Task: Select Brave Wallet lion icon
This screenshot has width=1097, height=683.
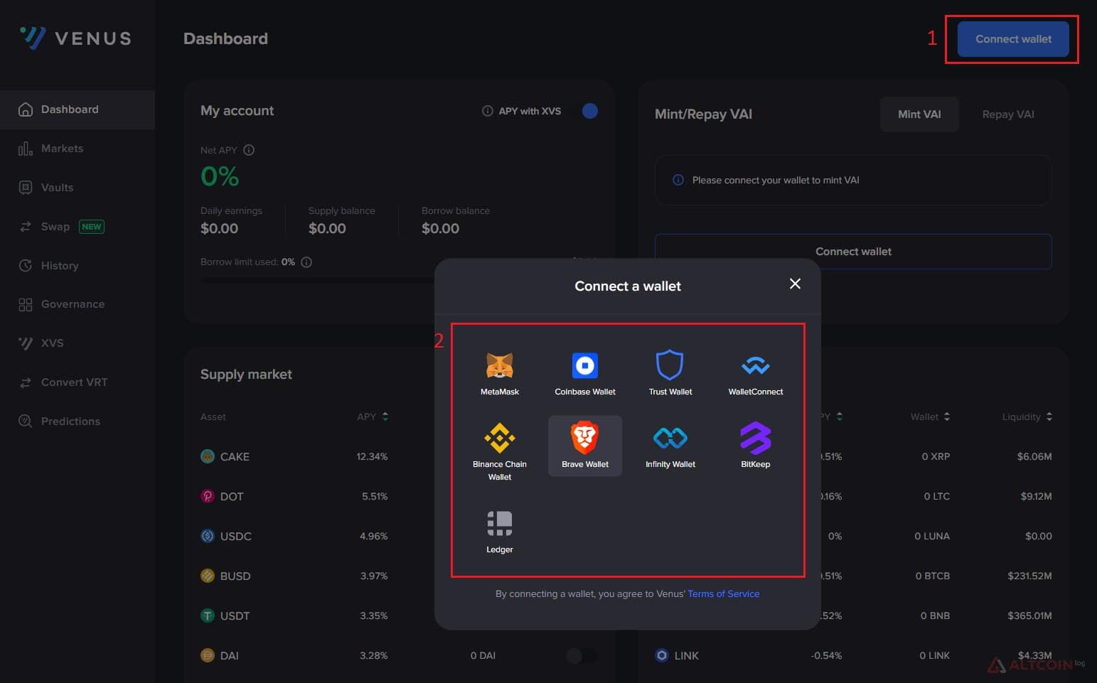Action: click(x=585, y=437)
